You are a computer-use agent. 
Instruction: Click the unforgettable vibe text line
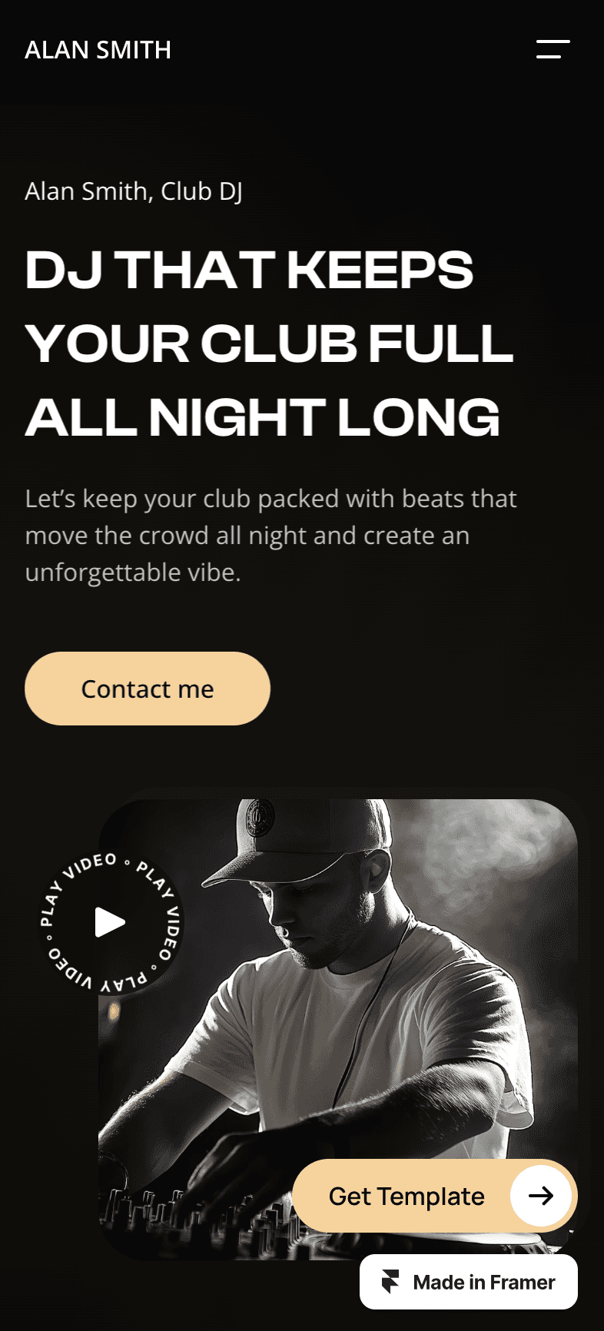133,573
